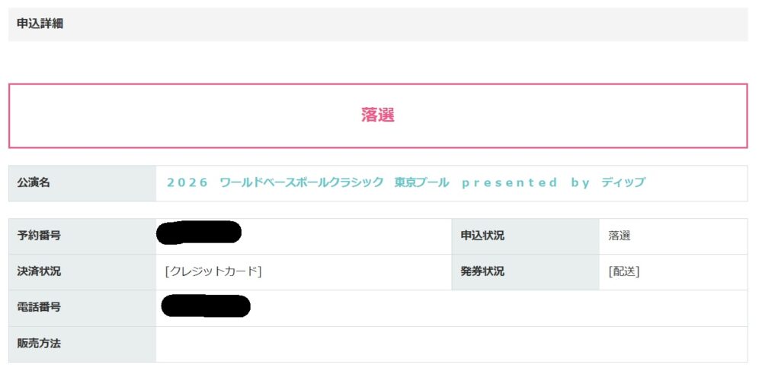The image size is (762, 377).
Task: Click the redacted phone number value
Action: pyautogui.click(x=207, y=306)
